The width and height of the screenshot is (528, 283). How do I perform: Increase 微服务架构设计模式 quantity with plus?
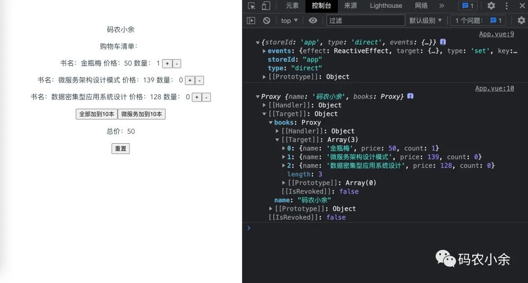point(190,80)
